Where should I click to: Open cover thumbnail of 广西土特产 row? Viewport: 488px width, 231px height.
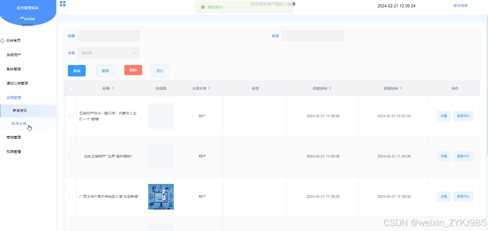tap(161, 197)
